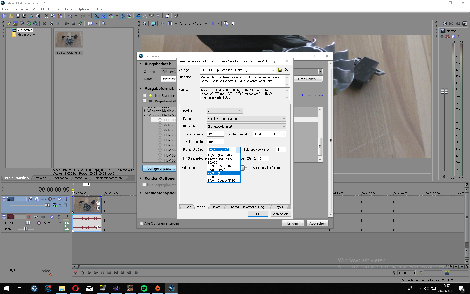The image size is (470, 294).
Task: Collapse the Ausgabeformat section
Action: pyautogui.click(x=141, y=88)
